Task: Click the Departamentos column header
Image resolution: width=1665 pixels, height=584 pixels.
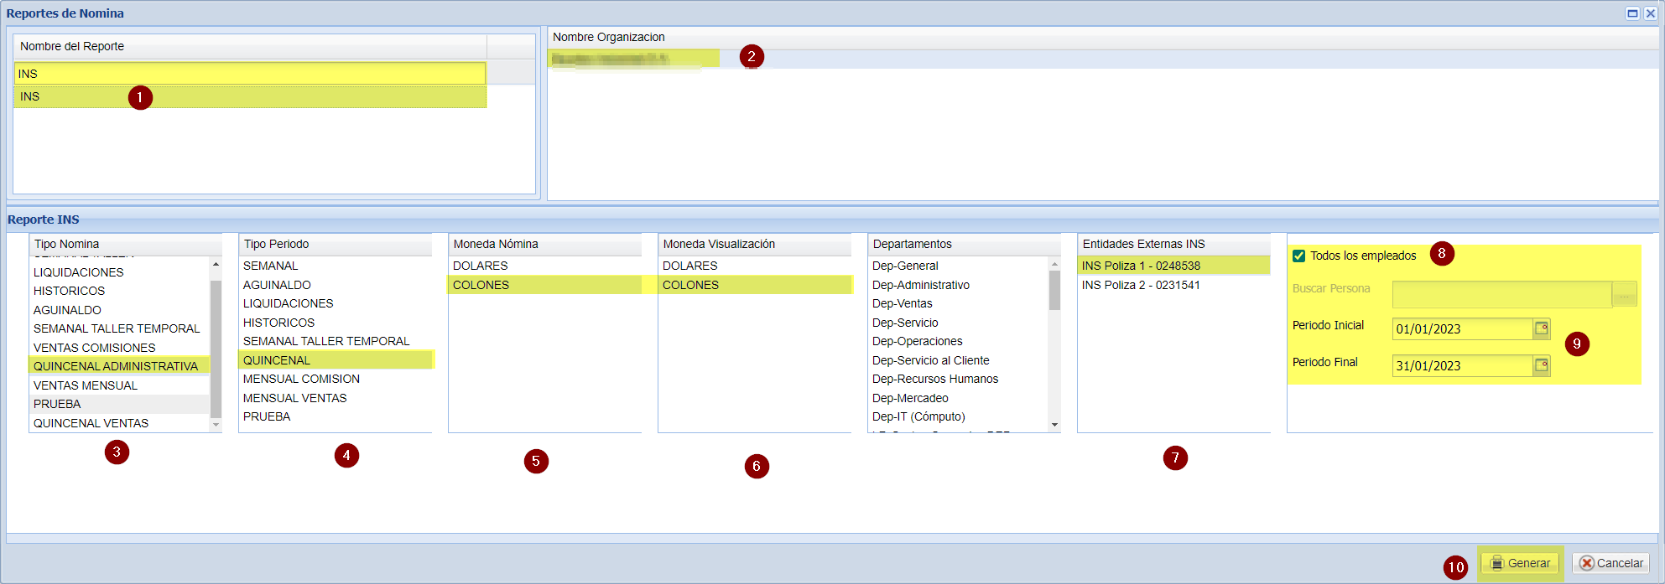Action: tap(965, 244)
